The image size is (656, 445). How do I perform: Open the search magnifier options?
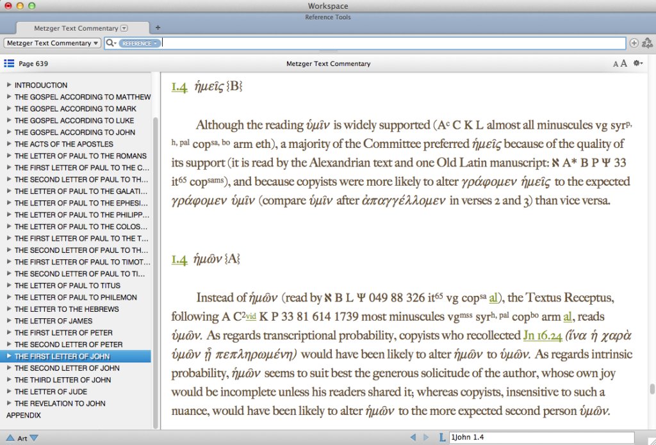[x=111, y=43]
